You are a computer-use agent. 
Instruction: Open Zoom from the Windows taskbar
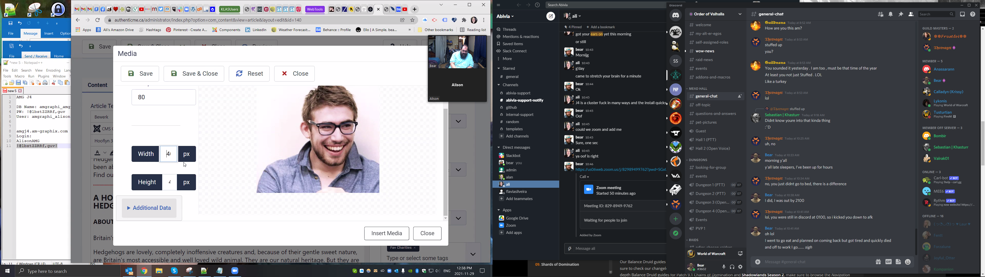pyautogui.click(x=235, y=271)
